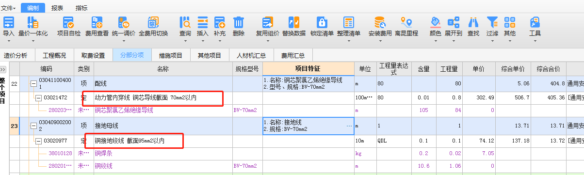Open ellipsis button in 接地线 feature cell
The width and height of the screenshot is (584, 175).
coord(349,126)
